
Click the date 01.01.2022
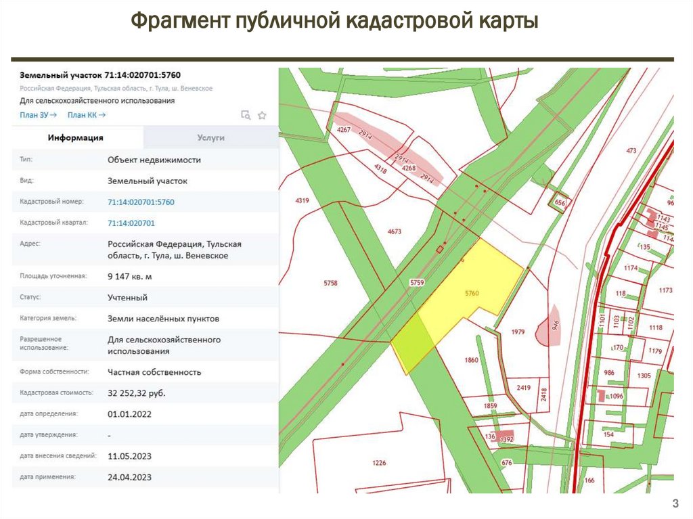click(129, 414)
